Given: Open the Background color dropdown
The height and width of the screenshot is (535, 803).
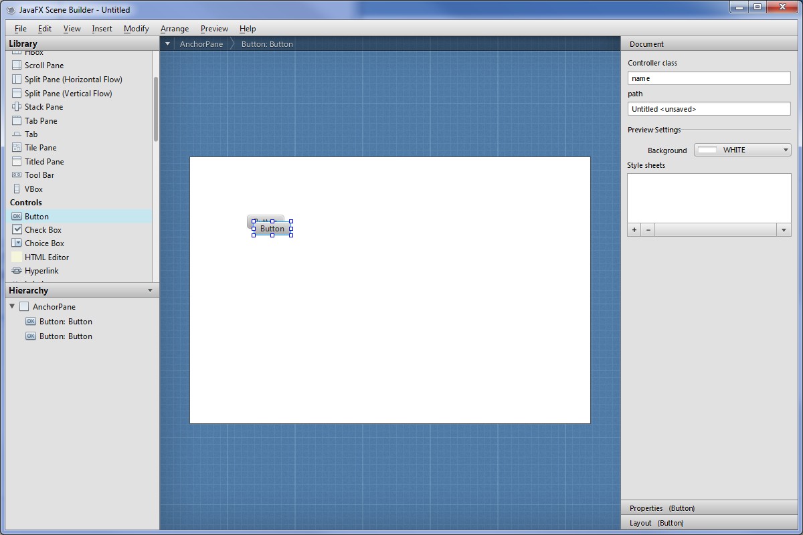Looking at the screenshot, I should pos(786,150).
